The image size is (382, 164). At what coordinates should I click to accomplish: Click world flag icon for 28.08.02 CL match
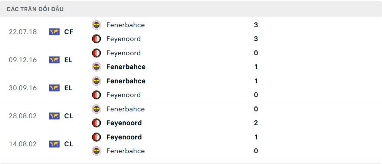click(x=54, y=116)
